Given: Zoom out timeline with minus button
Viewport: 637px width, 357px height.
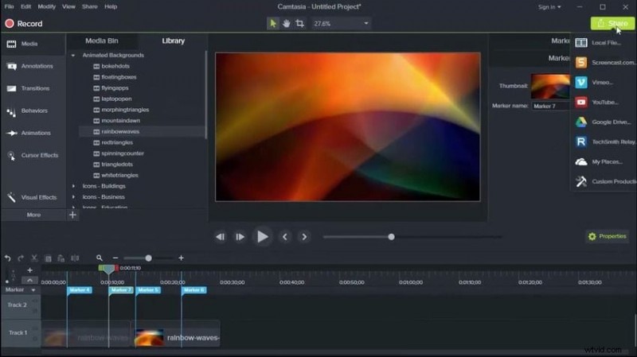Looking at the screenshot, I should [x=115, y=258].
